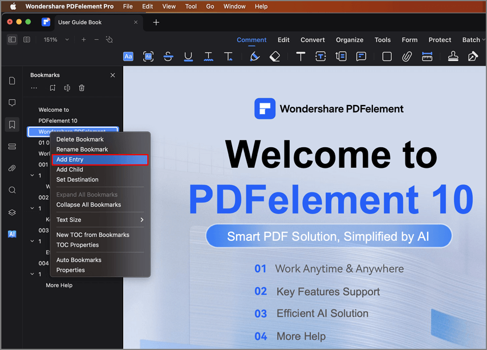This screenshot has width=487, height=350.
Task: Select the Text comment tool
Action: click(301, 57)
